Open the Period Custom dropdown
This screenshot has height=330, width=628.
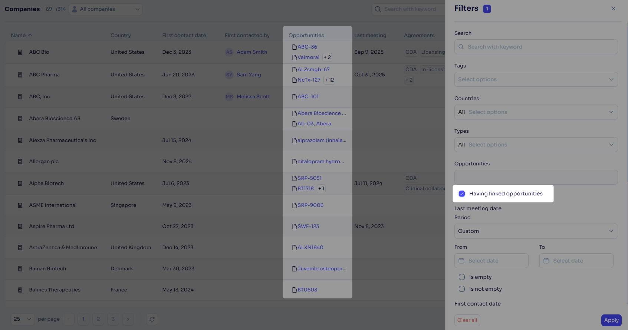click(536, 231)
